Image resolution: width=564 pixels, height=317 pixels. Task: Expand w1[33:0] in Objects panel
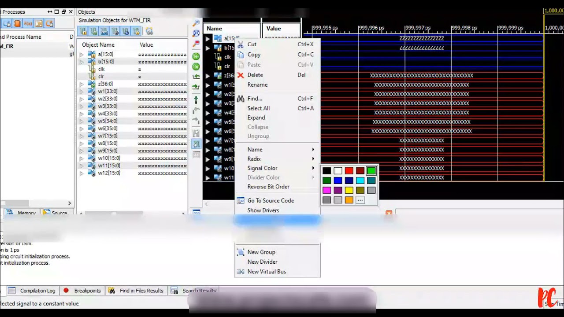[x=81, y=92]
